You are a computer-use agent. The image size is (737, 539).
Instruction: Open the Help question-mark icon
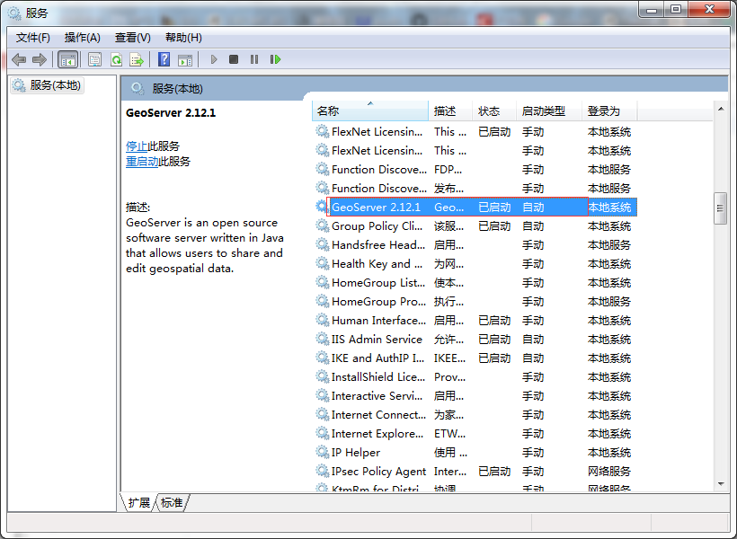[164, 59]
